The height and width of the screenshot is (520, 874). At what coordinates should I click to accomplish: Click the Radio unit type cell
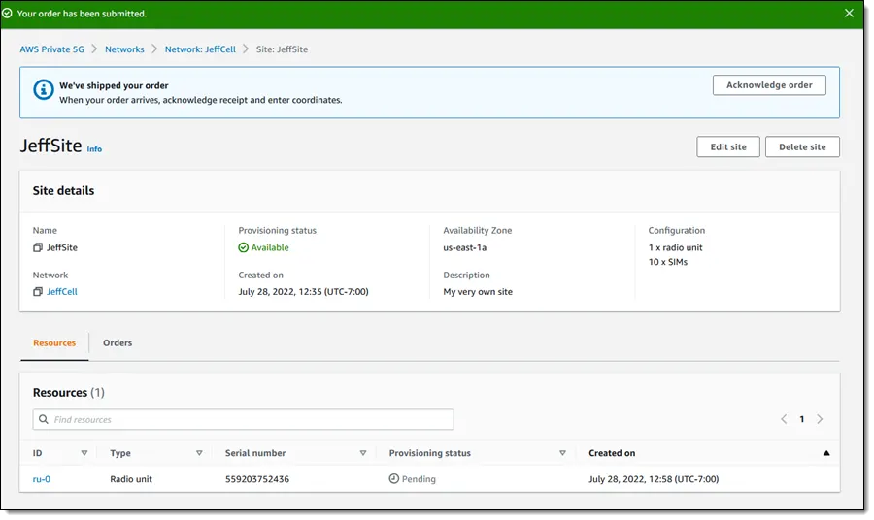(130, 479)
